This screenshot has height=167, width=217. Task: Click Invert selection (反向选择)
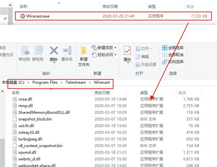click(173, 61)
